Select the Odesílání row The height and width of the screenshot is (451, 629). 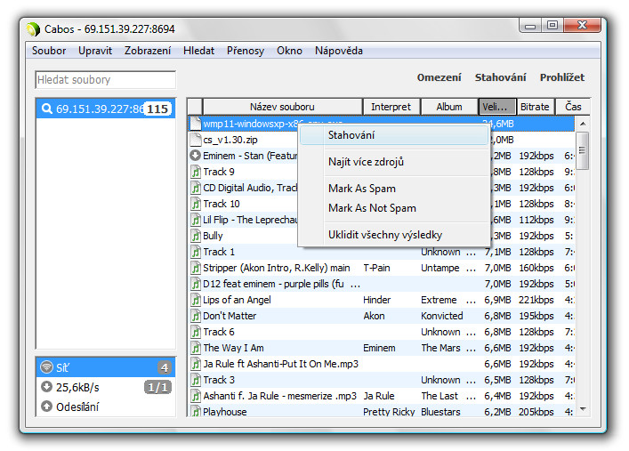click(x=106, y=407)
